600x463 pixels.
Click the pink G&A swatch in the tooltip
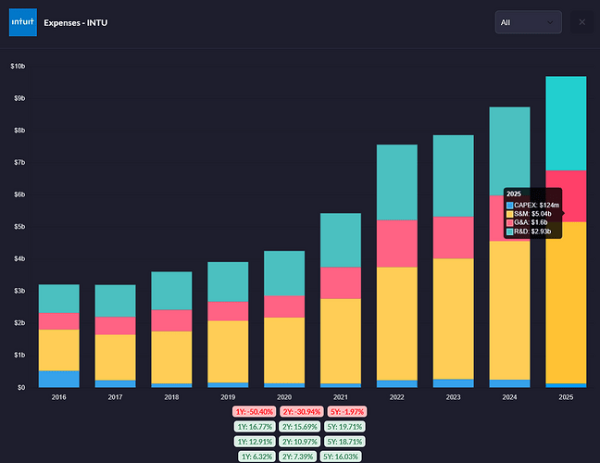click(x=509, y=222)
